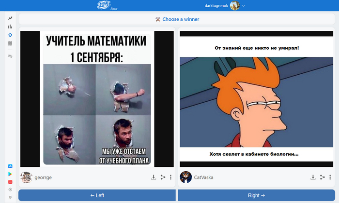
Task: Open the bar chart rankings icon
Action: click(10, 27)
